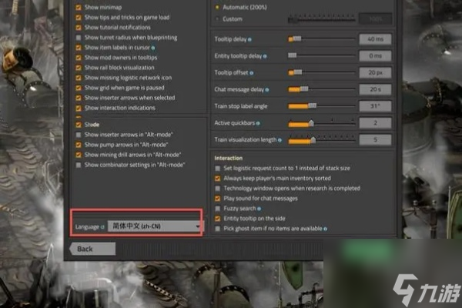Enable Technology window opens when research completed
This screenshot has height=308, width=462.
pyautogui.click(x=217, y=189)
